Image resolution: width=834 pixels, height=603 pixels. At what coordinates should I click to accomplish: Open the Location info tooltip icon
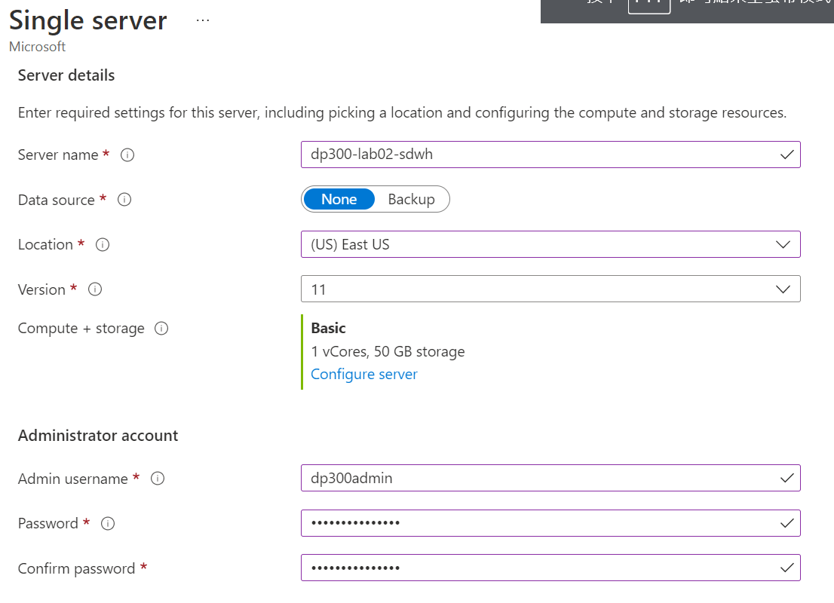[103, 245]
